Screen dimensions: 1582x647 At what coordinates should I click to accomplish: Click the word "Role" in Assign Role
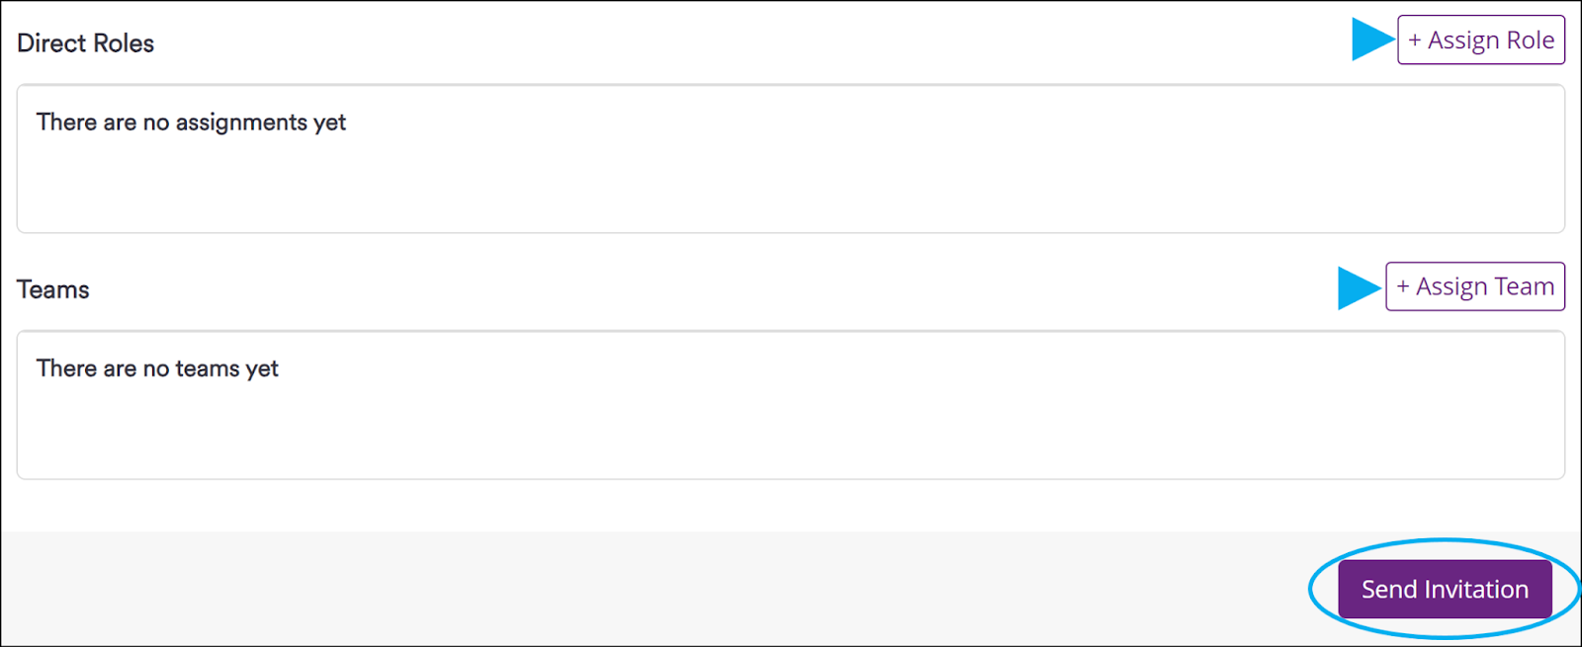coord(1530,40)
